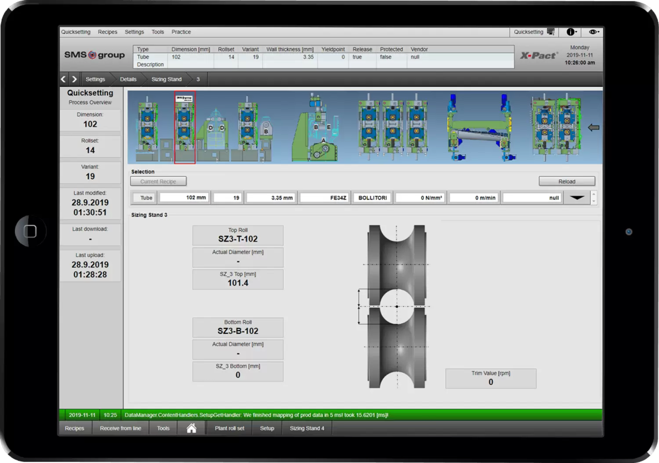This screenshot has height=463, width=659.
Task: Switch to the Sizing Stand breadcrumb tab
Action: [166, 80]
